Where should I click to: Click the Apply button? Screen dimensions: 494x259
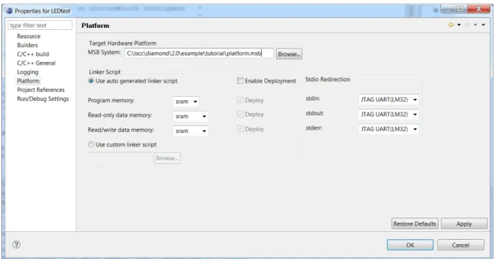464,224
